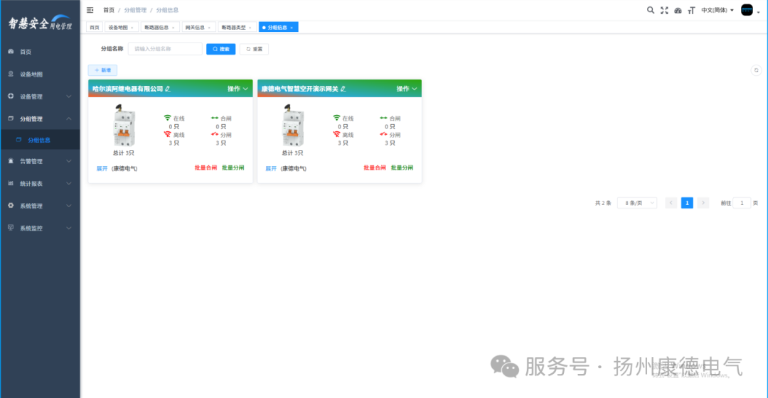
Task: Expand 系统监控 in the sidebar
Action: tap(40, 228)
